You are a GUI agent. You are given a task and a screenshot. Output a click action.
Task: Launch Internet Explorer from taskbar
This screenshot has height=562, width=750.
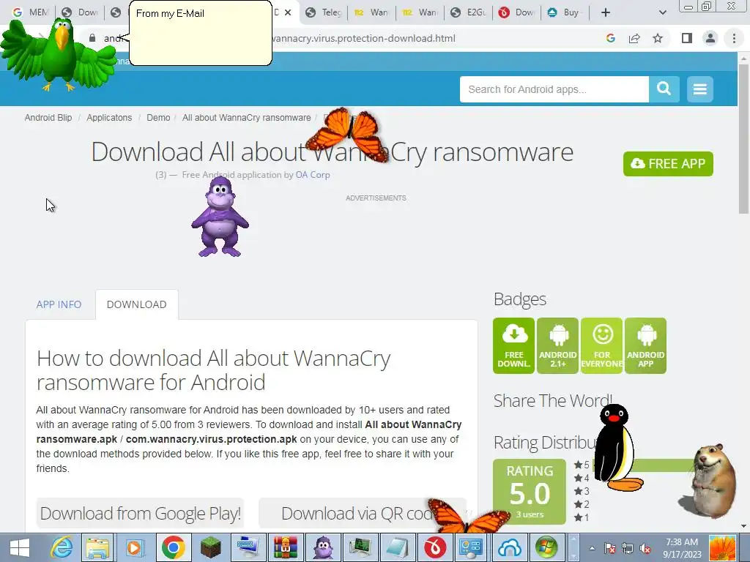(62, 547)
